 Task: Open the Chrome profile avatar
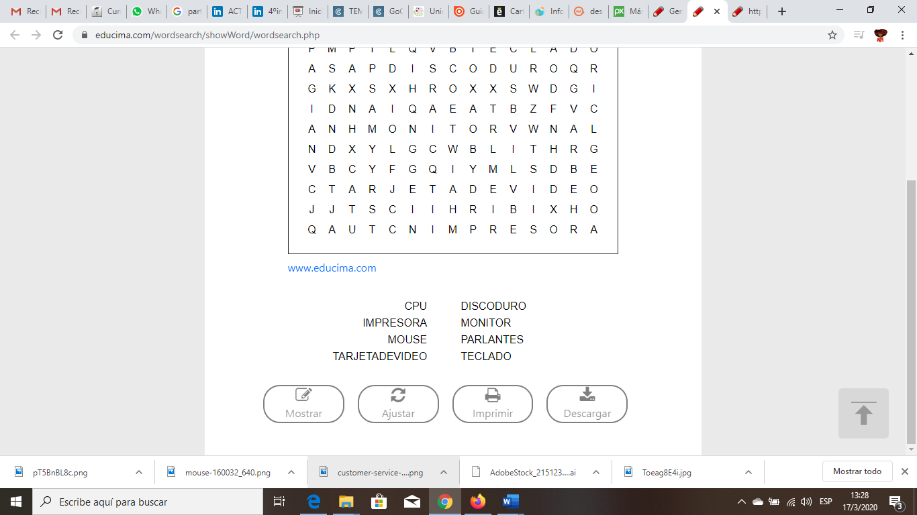click(881, 35)
